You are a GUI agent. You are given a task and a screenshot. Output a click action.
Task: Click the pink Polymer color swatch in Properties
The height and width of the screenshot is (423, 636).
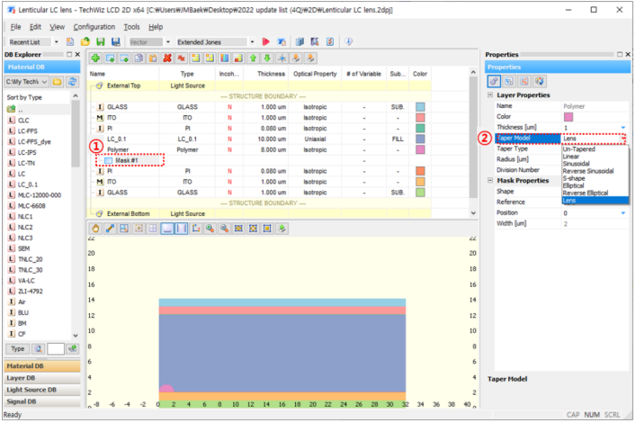click(569, 117)
